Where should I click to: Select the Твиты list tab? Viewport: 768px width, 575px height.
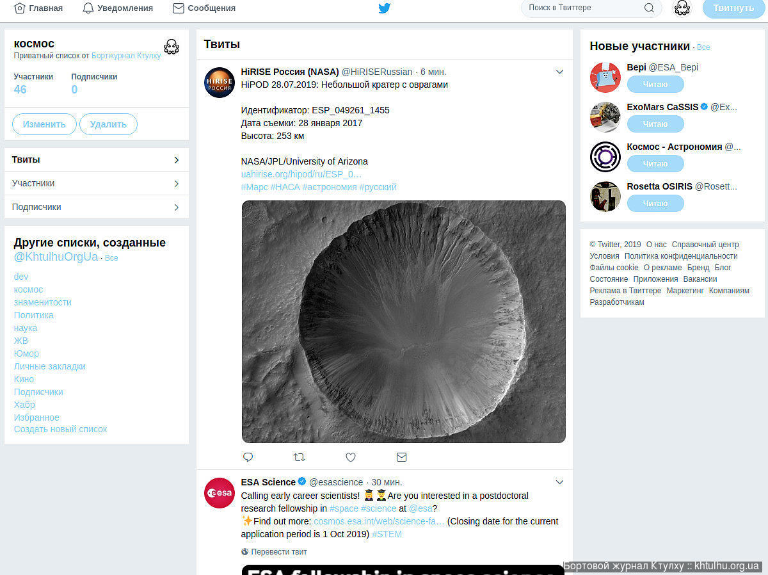[97, 159]
